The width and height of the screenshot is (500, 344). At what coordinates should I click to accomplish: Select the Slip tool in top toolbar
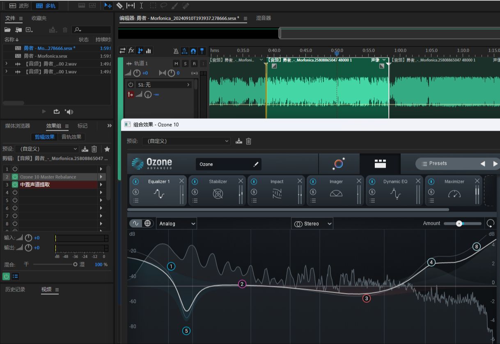(130, 6)
